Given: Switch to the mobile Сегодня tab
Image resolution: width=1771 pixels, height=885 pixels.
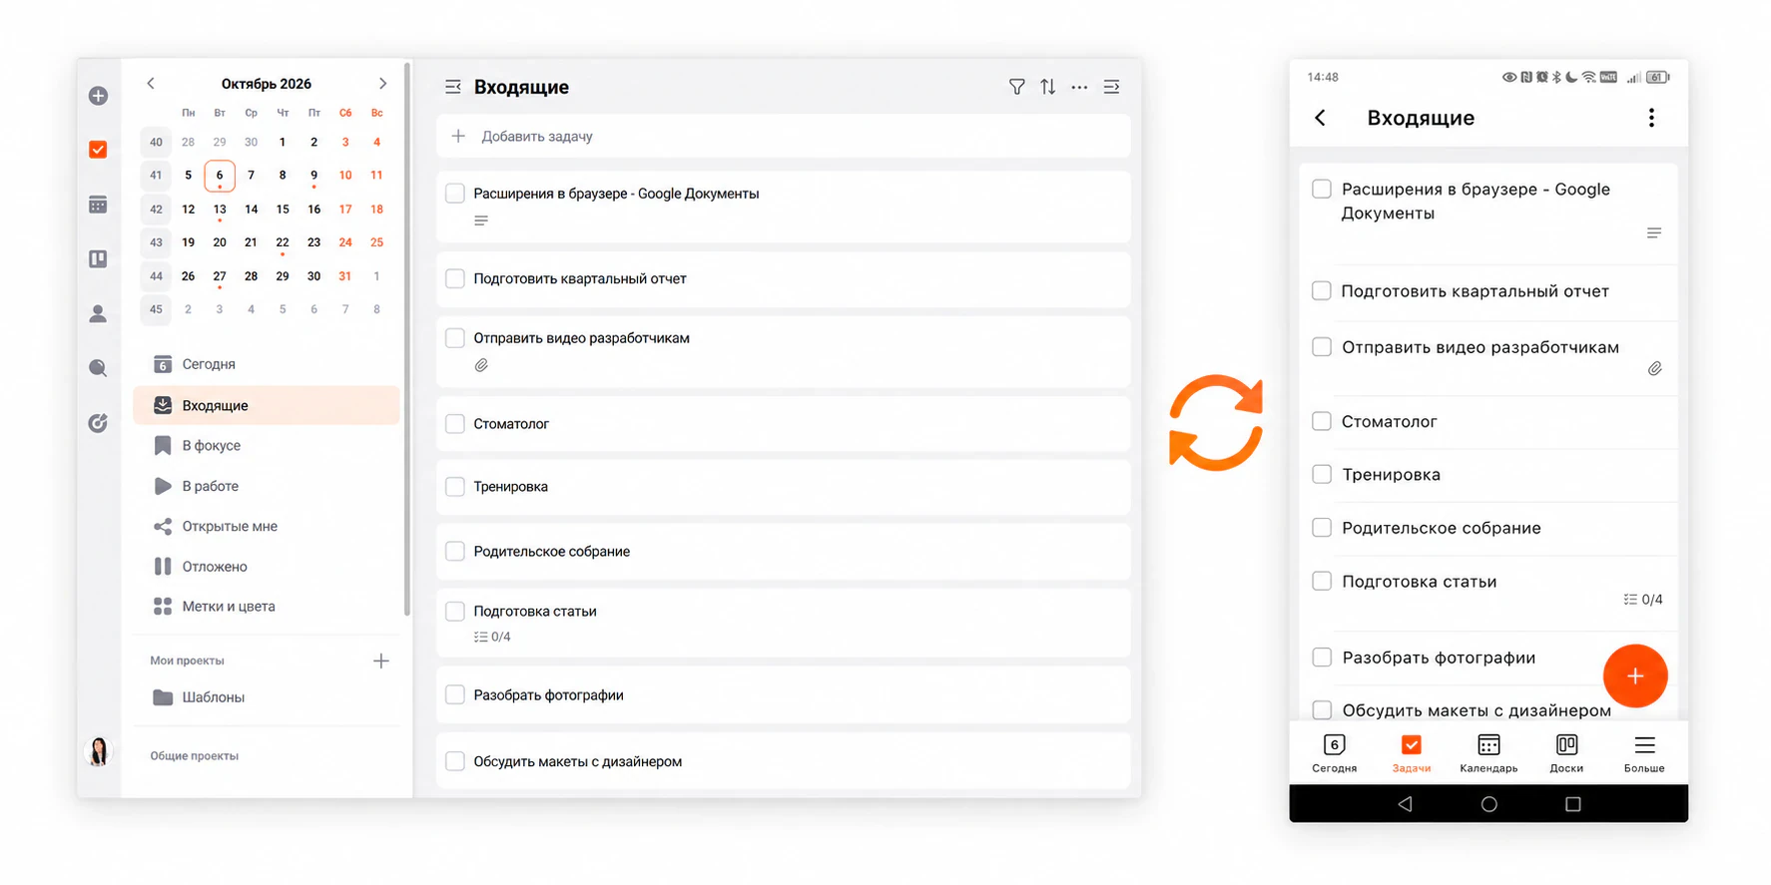Looking at the screenshot, I should [x=1334, y=753].
